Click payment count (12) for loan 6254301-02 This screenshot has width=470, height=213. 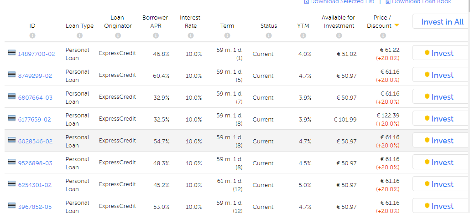coord(237,189)
